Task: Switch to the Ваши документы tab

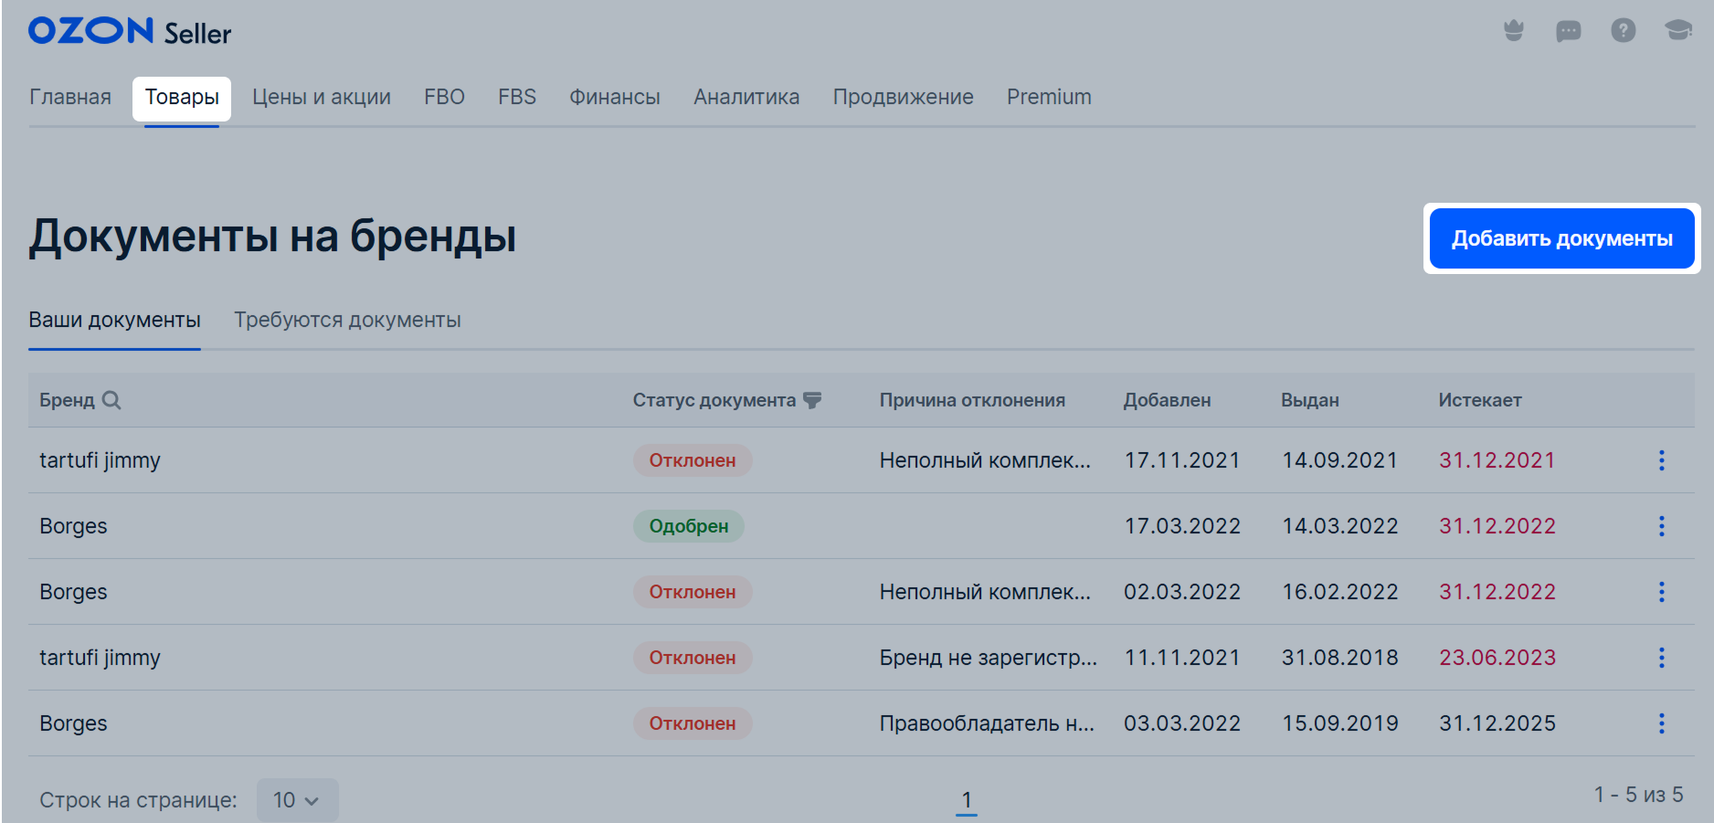Action: coord(114,321)
